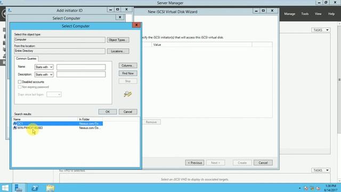Close the front Select Computer dialog
This screenshot has width=341, height=192.
136,25
